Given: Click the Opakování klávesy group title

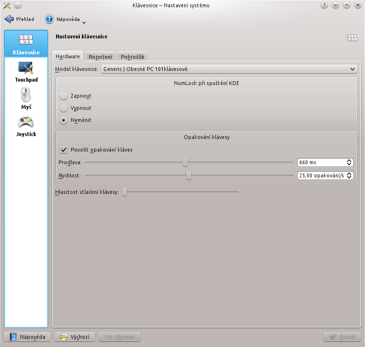Looking at the screenshot, I should click(x=207, y=137).
